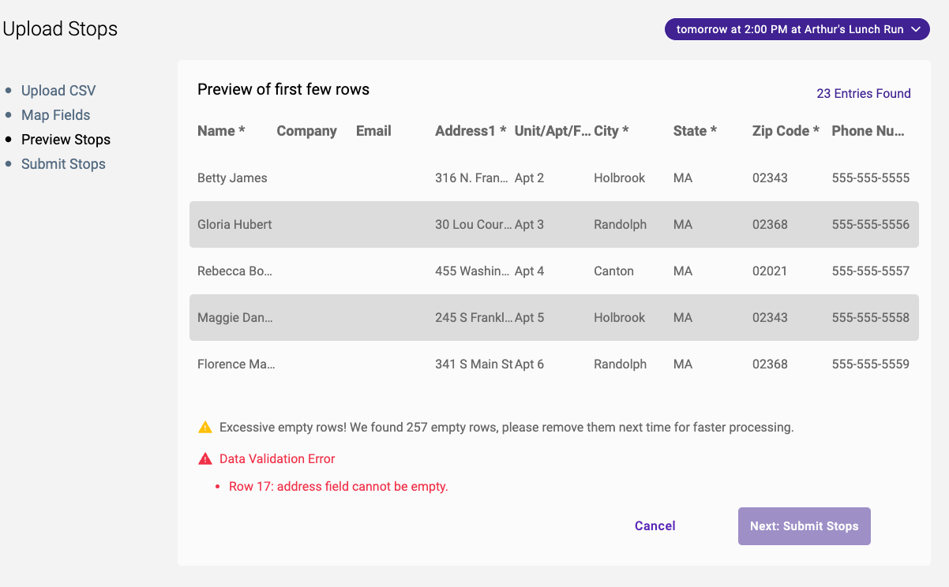Click the Address1 column header
The height and width of the screenshot is (587, 949).
471,131
